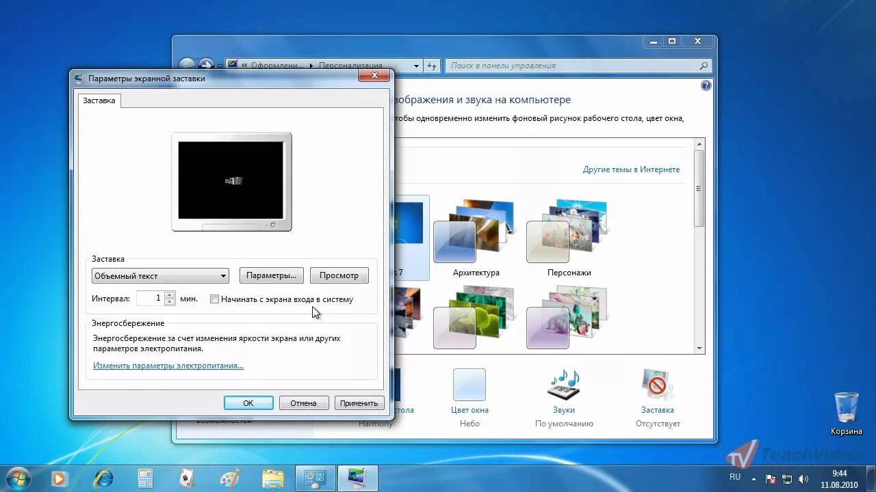Increase interval with the up spinner arrow
876x492 pixels.
[170, 295]
